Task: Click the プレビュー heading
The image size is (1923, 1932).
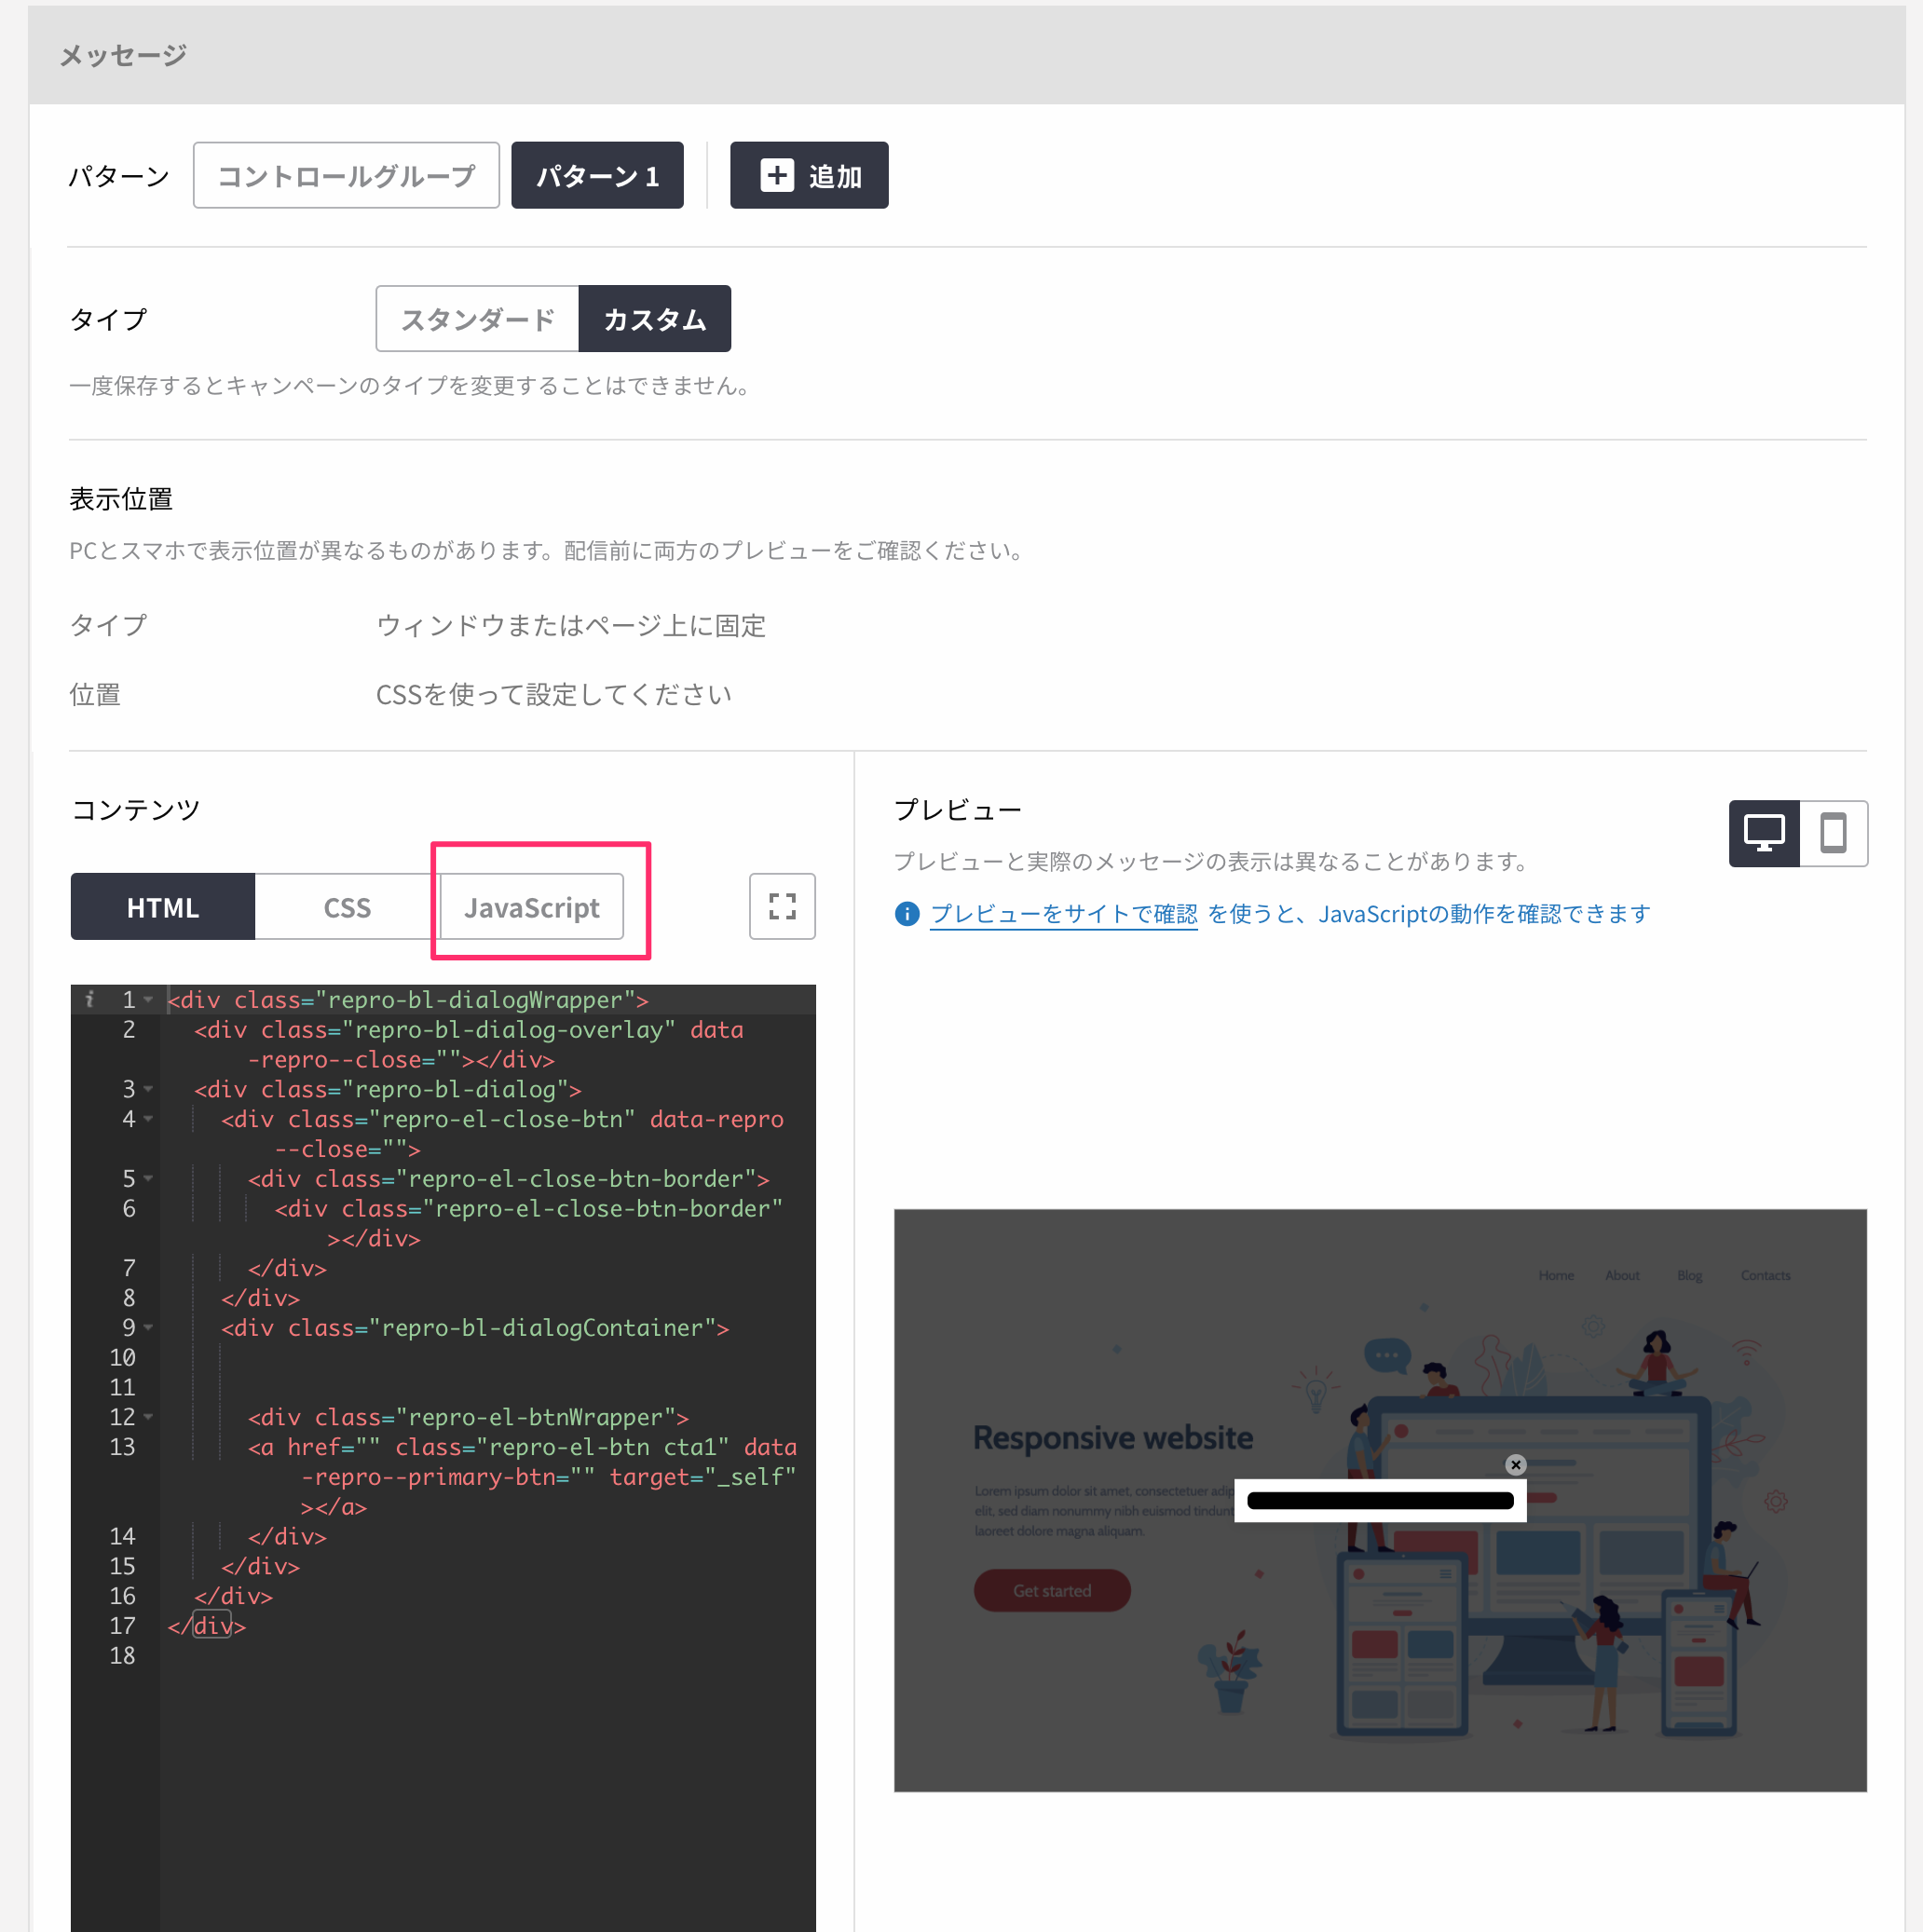Action: [x=958, y=810]
